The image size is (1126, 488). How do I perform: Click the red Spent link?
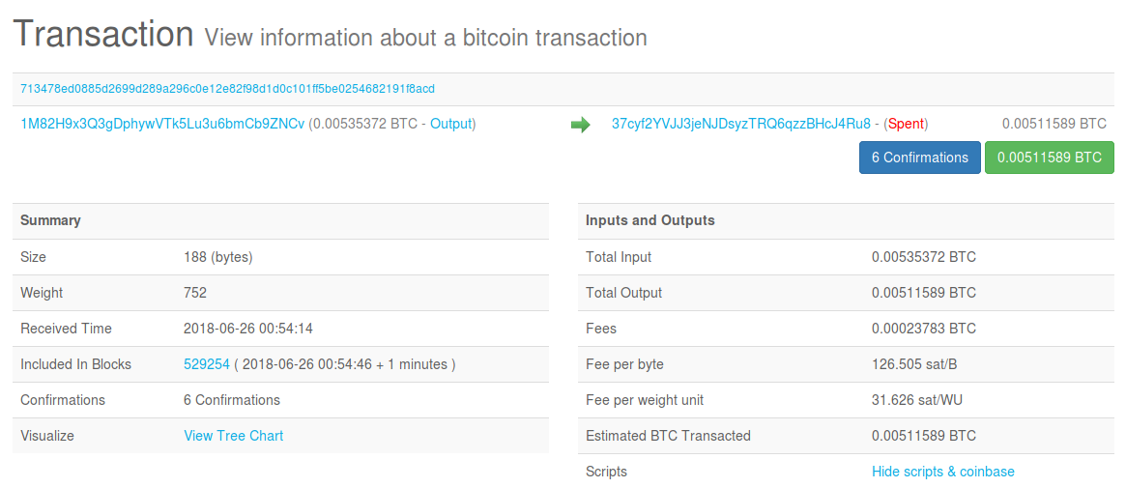[906, 124]
